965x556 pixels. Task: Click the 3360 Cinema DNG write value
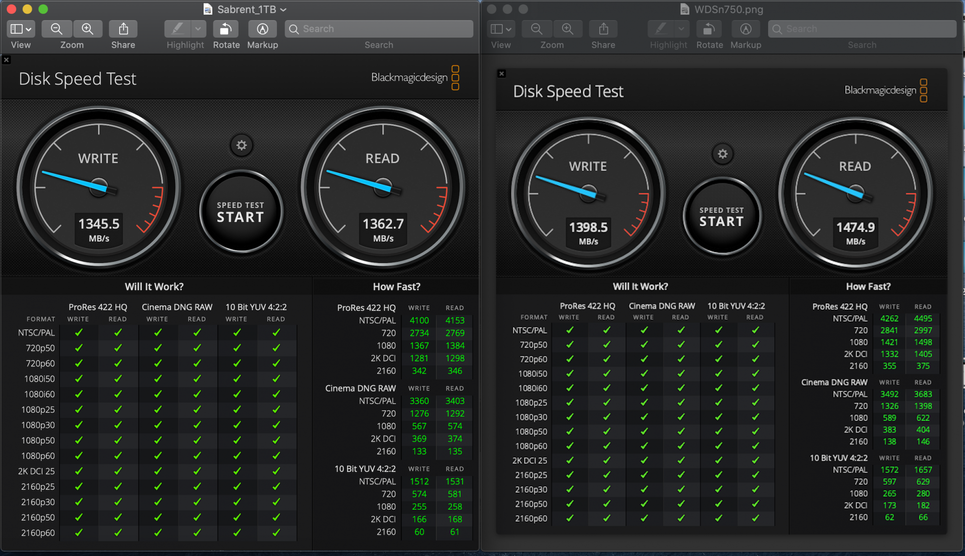click(x=419, y=401)
